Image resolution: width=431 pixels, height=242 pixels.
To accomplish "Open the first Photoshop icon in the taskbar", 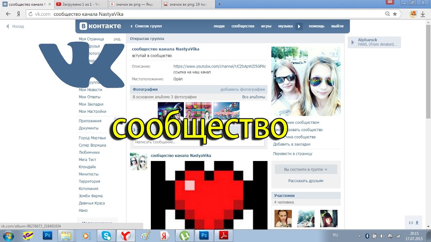I will click(x=47, y=236).
